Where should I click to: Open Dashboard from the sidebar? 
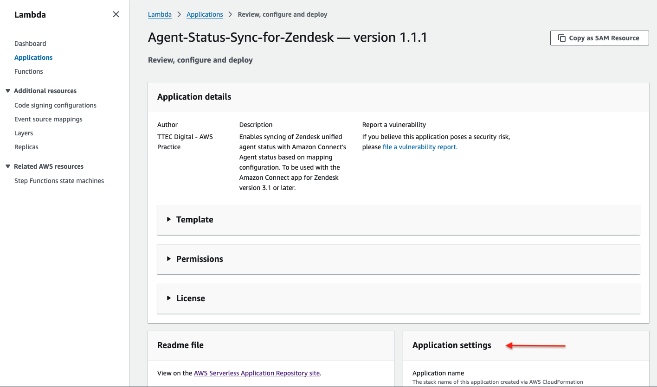click(30, 43)
